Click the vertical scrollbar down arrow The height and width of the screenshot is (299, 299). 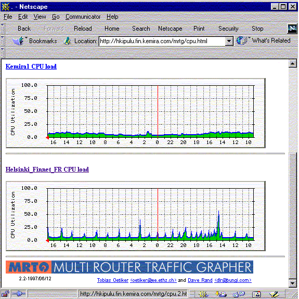click(292, 283)
